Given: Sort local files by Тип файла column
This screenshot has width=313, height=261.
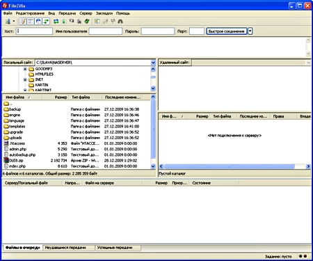Looking at the screenshot, I should (x=85, y=97).
